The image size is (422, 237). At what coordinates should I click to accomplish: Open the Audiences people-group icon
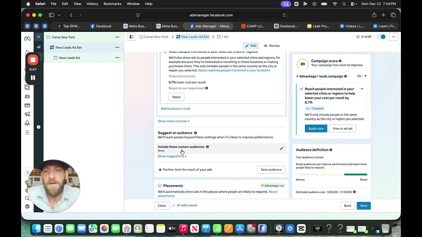tap(27, 96)
